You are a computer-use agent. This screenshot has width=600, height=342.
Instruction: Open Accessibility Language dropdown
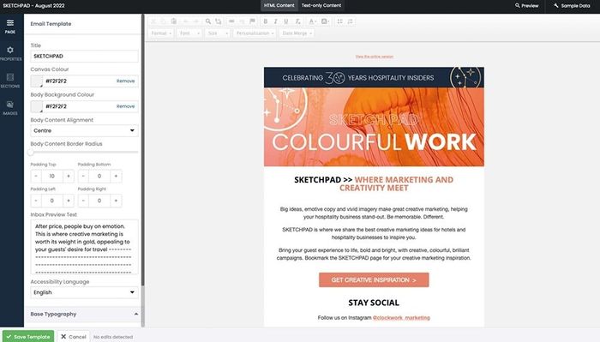point(84,292)
